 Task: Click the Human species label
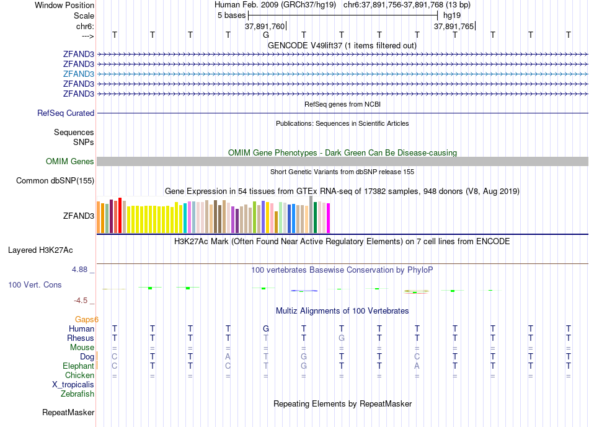point(81,328)
